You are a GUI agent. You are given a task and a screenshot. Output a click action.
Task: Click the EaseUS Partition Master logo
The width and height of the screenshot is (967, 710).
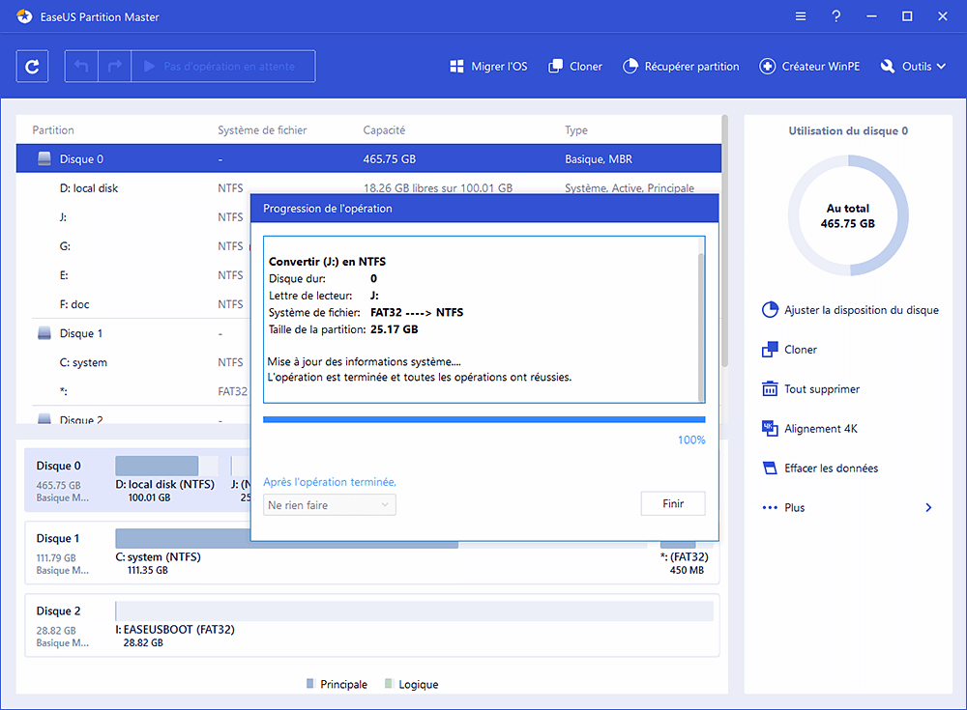click(x=25, y=16)
